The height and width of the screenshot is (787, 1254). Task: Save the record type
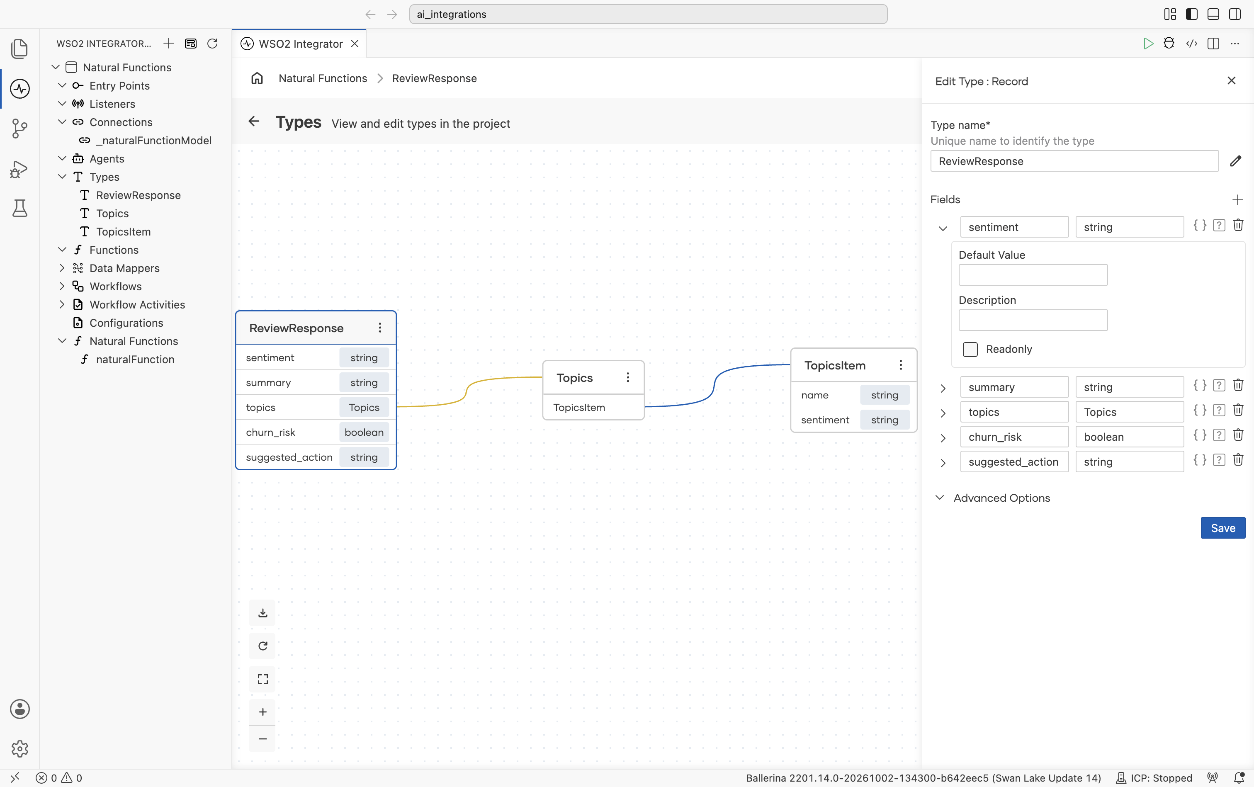click(1223, 528)
